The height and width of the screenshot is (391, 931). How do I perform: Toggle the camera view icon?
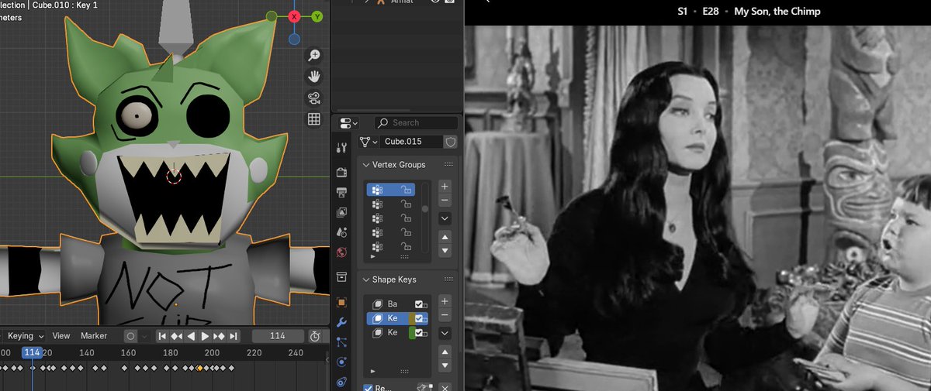[314, 98]
